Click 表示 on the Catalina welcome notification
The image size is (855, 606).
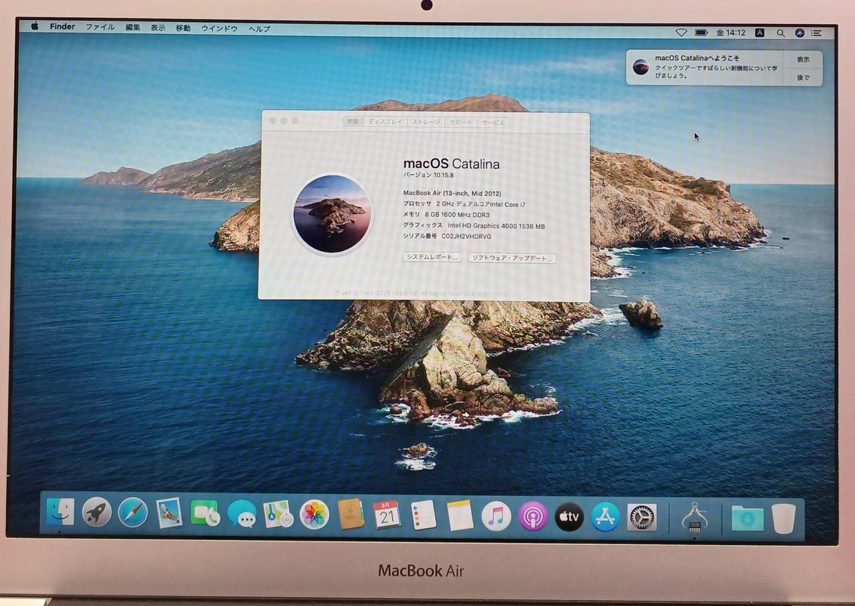tap(803, 59)
